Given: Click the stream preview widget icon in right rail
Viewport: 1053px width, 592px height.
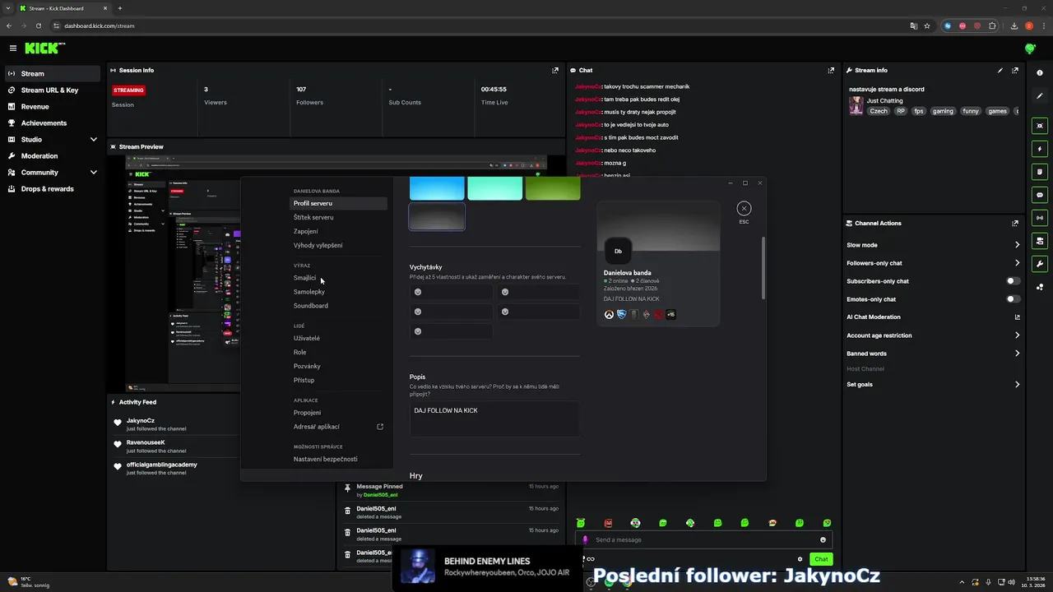Looking at the screenshot, I should [x=1040, y=126].
